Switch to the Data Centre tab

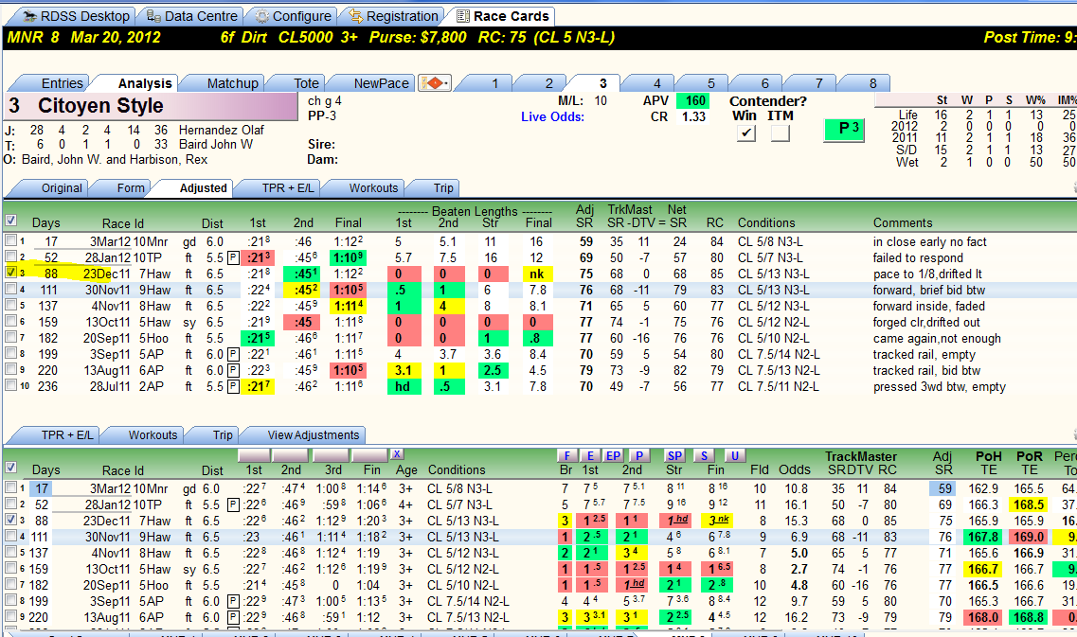point(192,16)
